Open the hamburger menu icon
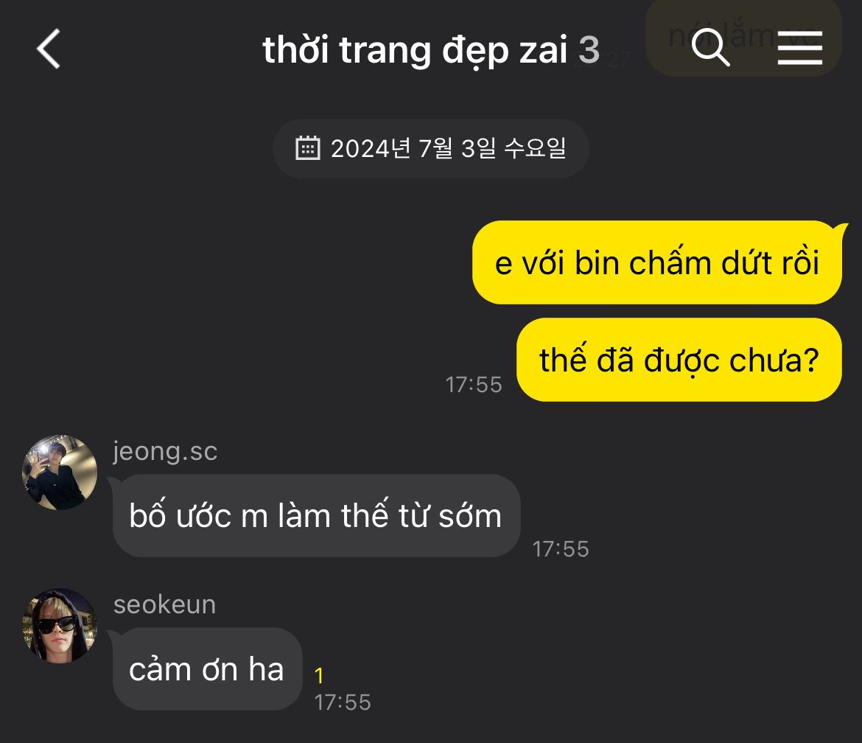Image resolution: width=862 pixels, height=743 pixels. click(x=800, y=48)
